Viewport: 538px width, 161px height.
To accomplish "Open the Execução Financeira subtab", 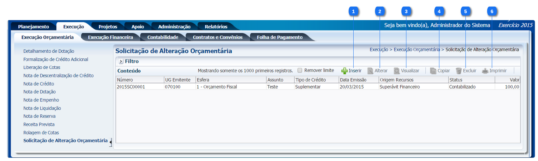I will [110, 37].
